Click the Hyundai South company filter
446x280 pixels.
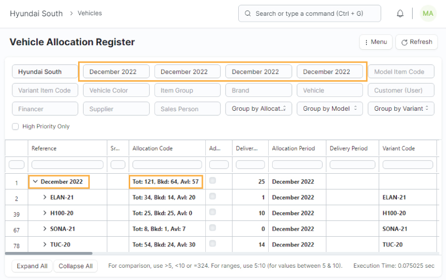45,71
